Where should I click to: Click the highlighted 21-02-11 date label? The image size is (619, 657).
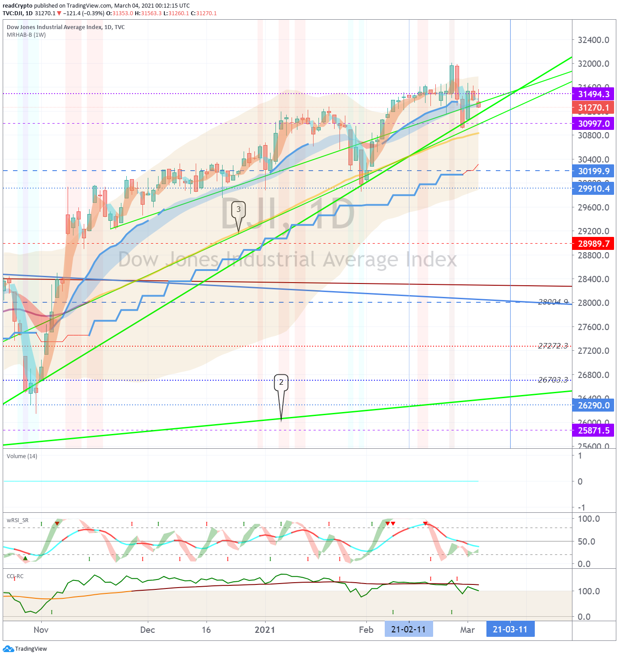[x=408, y=629]
